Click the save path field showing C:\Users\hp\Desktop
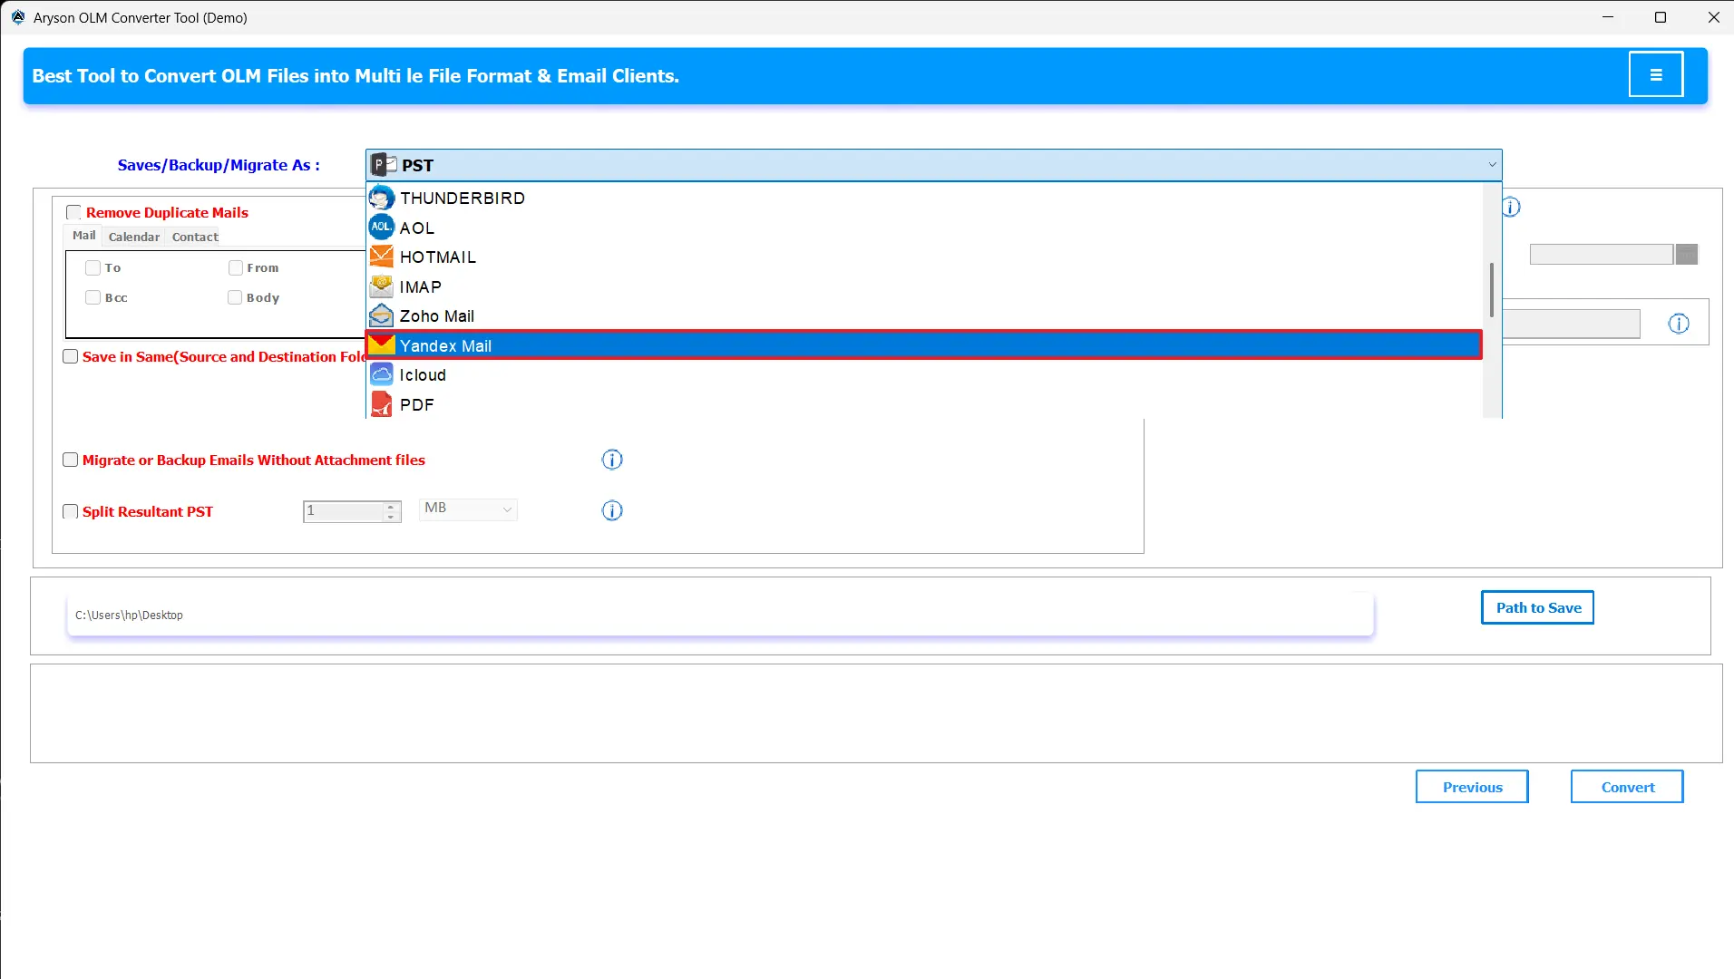Image resolution: width=1734 pixels, height=979 pixels. (x=720, y=615)
